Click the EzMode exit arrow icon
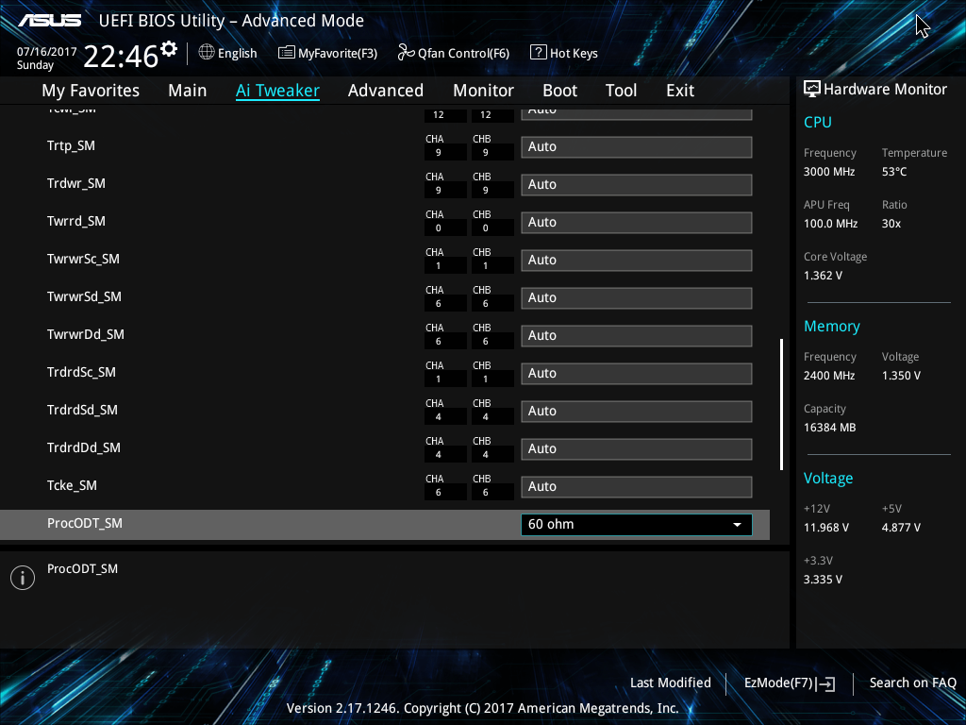This screenshot has width=966, height=725. [x=827, y=683]
